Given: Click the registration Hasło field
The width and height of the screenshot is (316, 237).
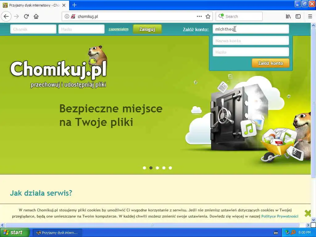Looking at the screenshot, I should point(251,52).
